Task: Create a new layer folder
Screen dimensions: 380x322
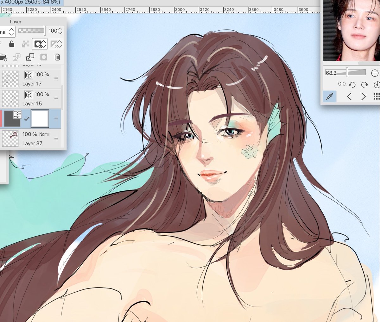Action: pyautogui.click(x=3, y=57)
